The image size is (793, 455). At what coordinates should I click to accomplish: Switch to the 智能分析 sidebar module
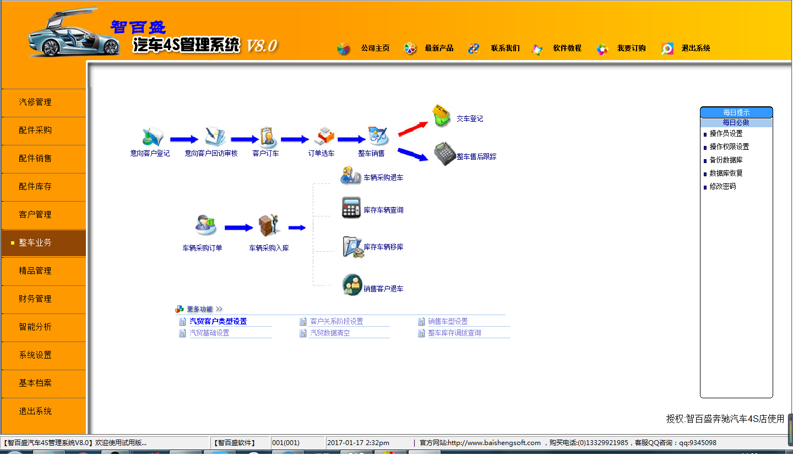pos(44,327)
